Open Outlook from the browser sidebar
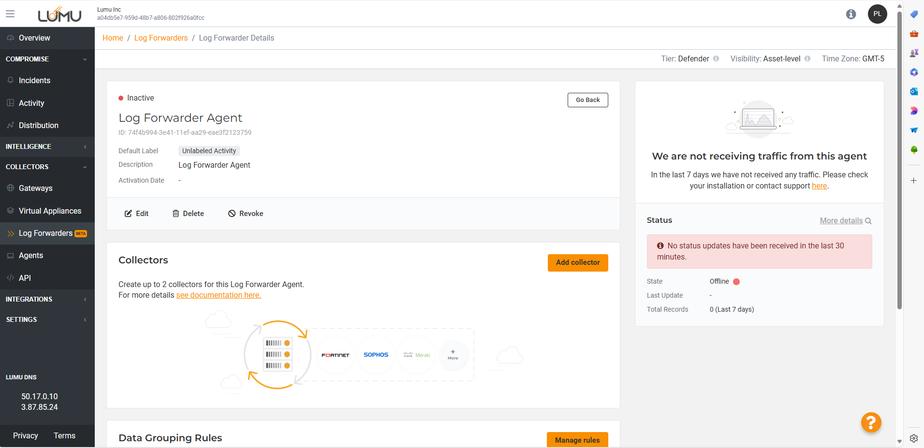The image size is (924, 448). tap(914, 91)
